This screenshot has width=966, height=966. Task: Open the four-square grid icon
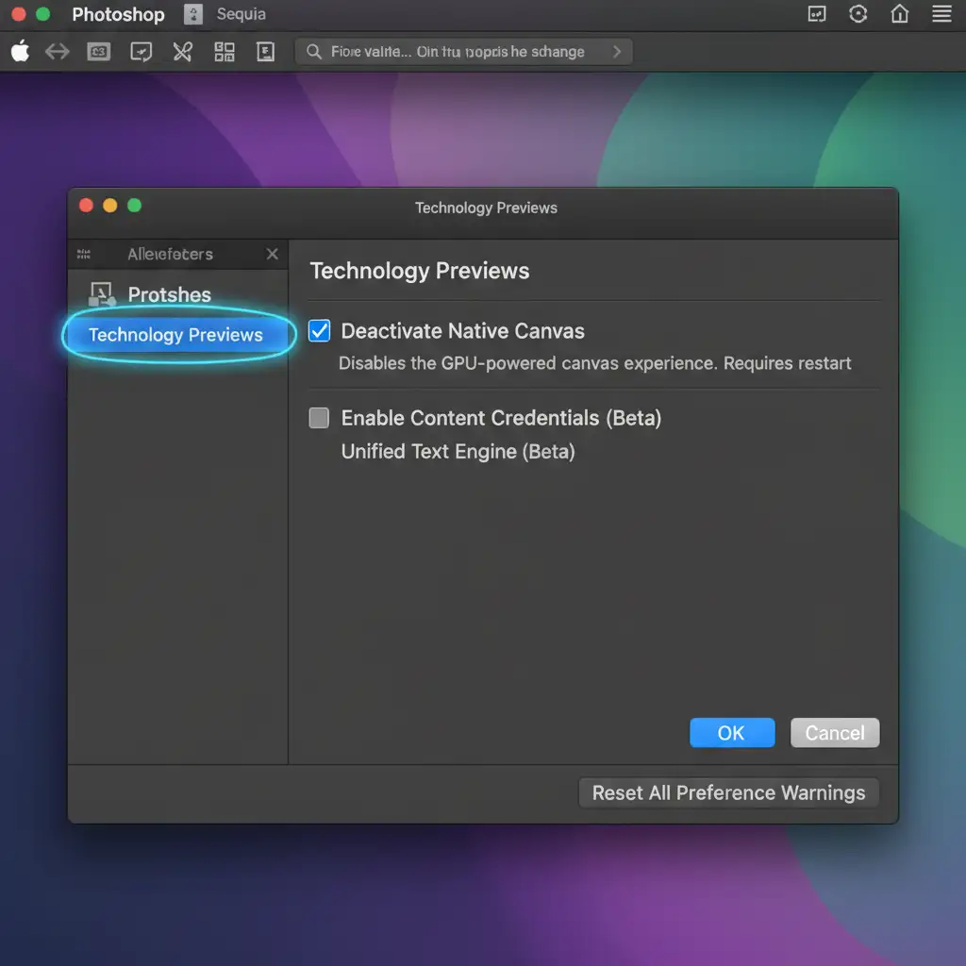click(x=225, y=52)
